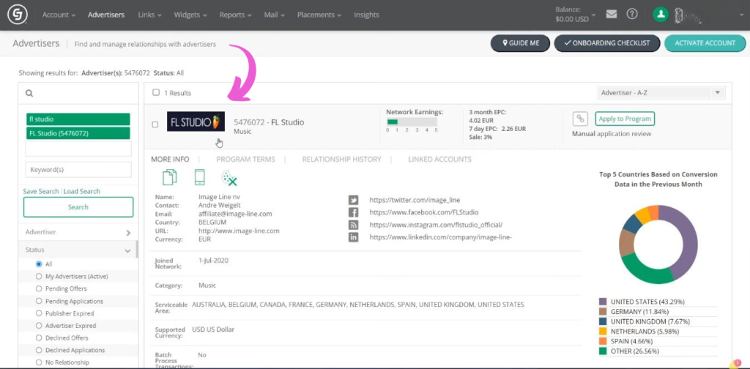Click the Keyword(s) input field
The image size is (750, 369).
[78, 170]
